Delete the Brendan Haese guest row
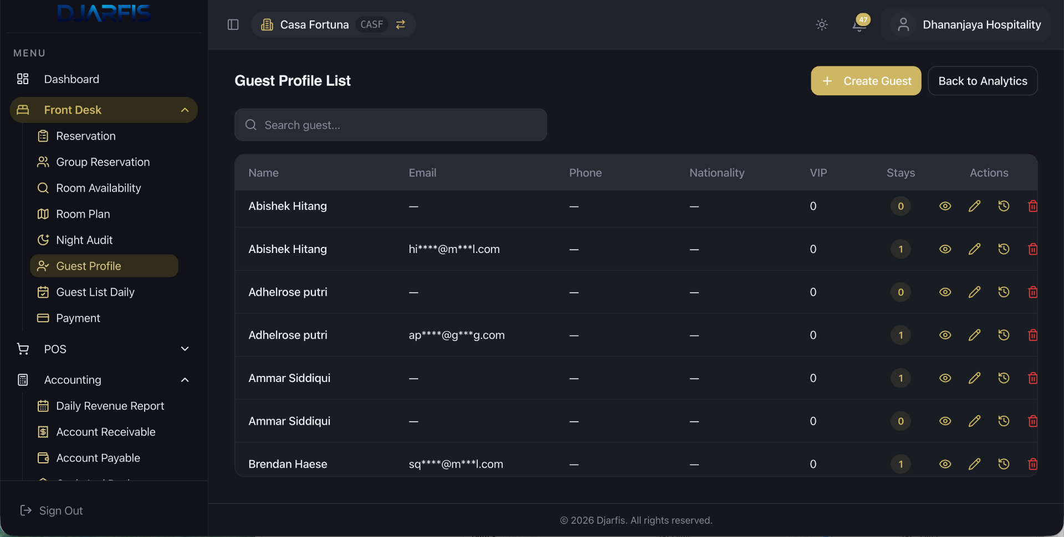The height and width of the screenshot is (537, 1064). (x=1032, y=464)
